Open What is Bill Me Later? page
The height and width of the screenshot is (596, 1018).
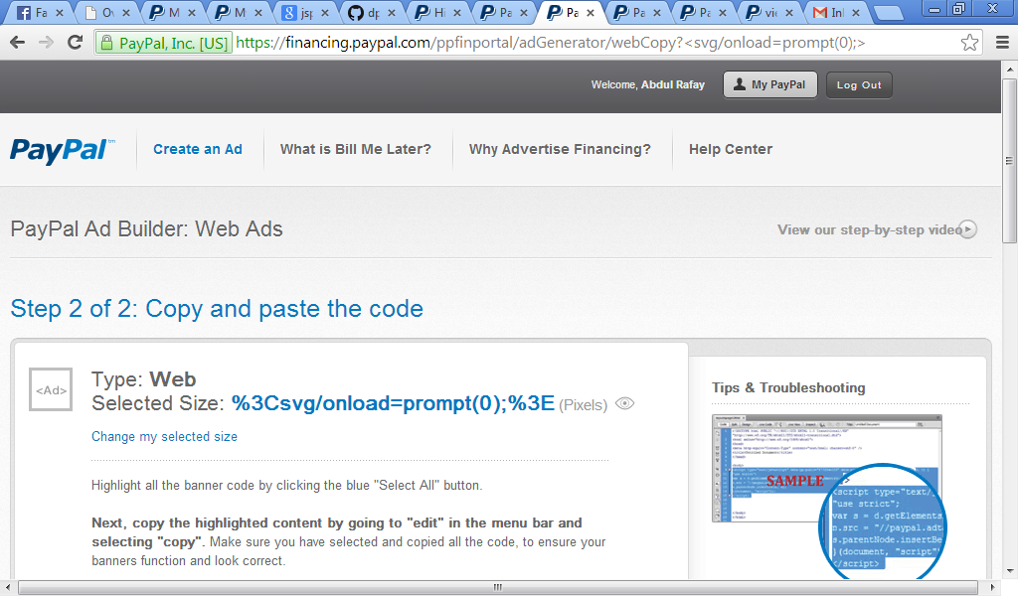355,149
